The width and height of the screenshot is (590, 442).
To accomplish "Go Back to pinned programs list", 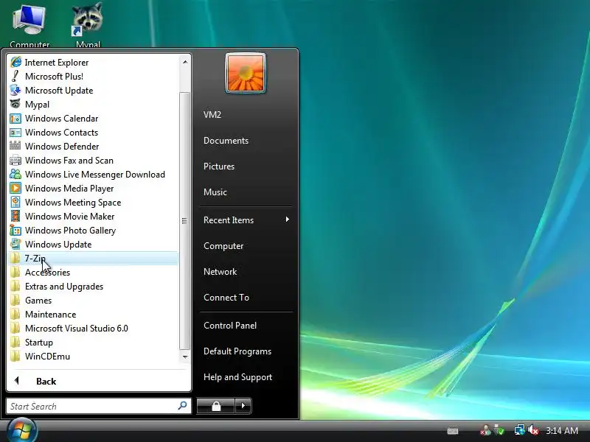I will tap(99, 381).
